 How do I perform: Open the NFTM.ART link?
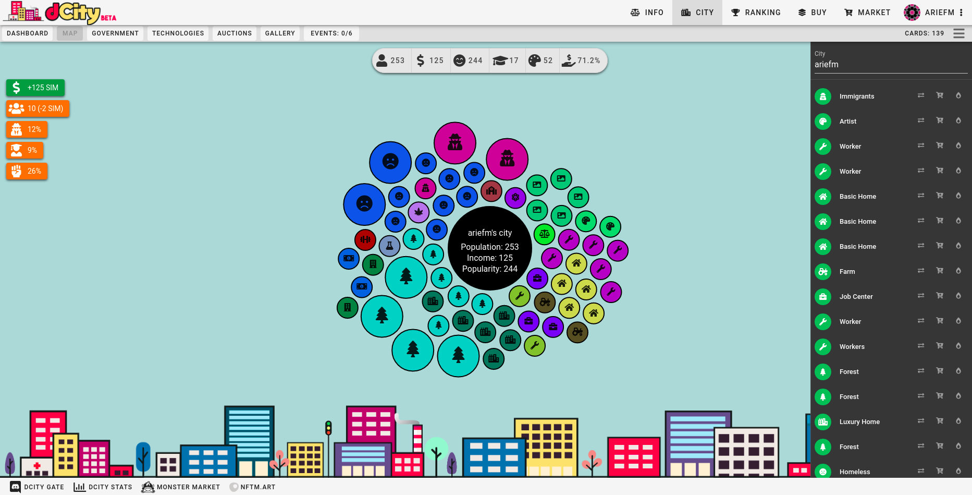pos(253,487)
